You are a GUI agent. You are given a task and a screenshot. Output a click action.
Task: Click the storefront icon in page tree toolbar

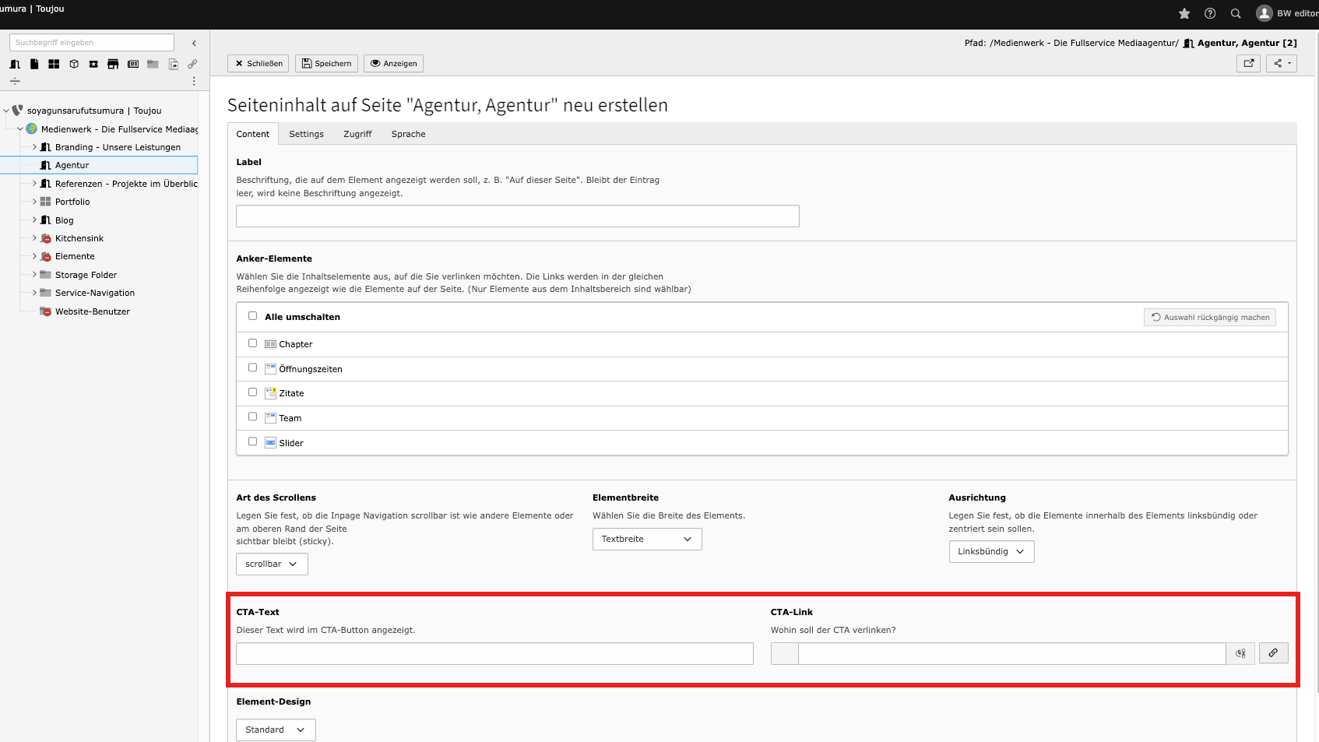click(113, 64)
